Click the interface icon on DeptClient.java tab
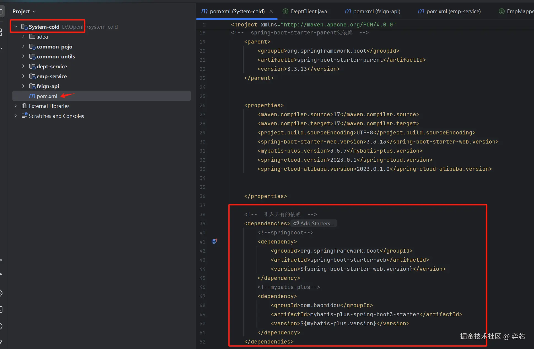Image resolution: width=534 pixels, height=349 pixels. [x=285, y=11]
